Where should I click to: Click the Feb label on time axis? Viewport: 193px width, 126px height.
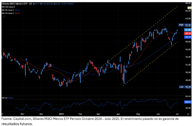click(x=80, y=114)
